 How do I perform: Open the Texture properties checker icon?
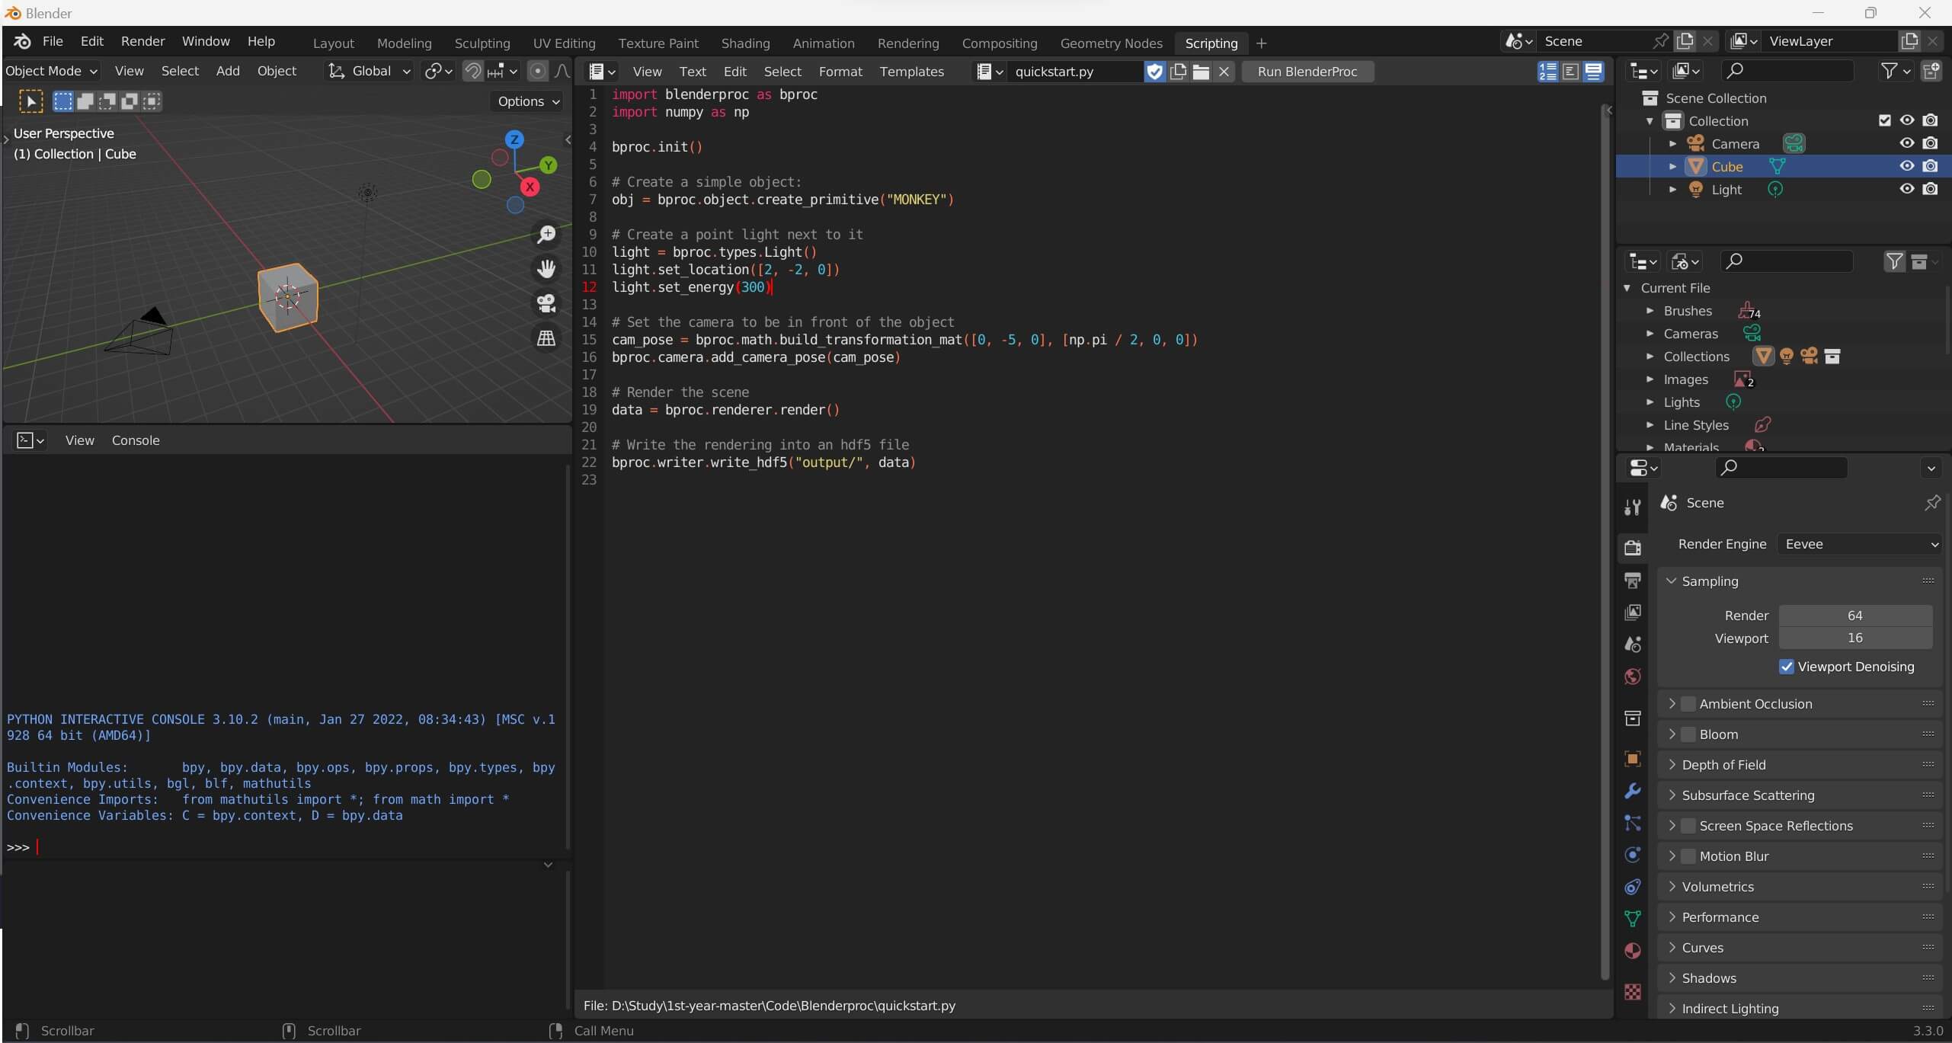point(1632,992)
